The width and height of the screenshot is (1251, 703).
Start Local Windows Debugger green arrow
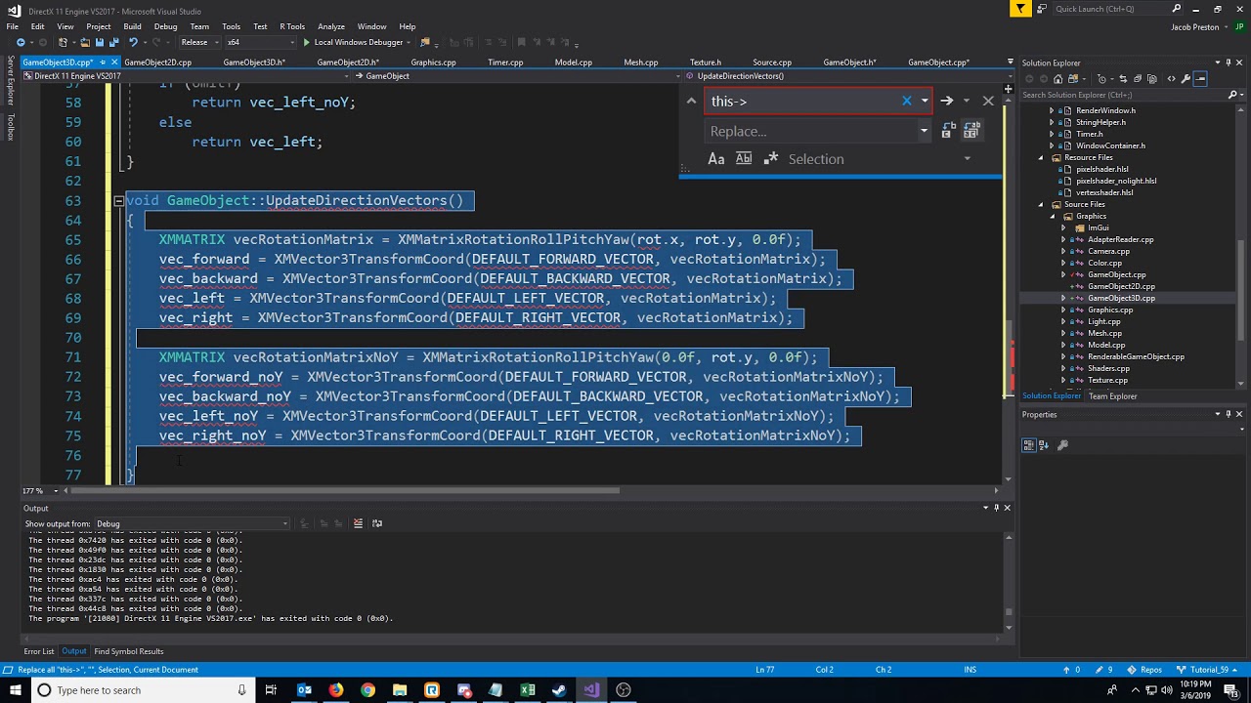coord(306,42)
